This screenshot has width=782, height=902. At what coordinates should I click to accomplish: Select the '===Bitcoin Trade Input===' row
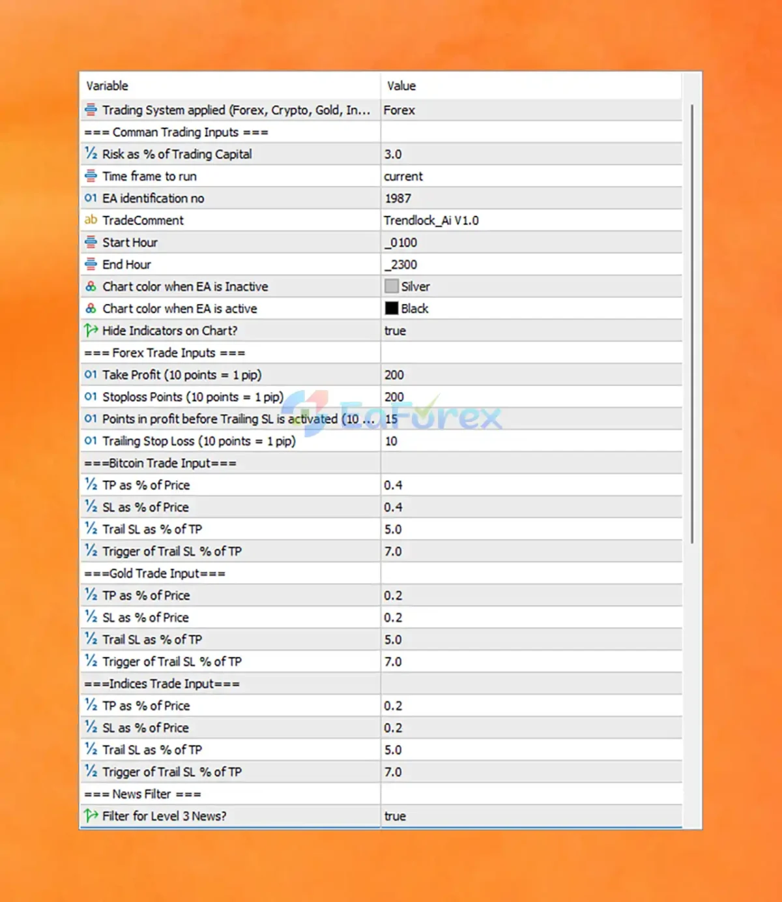pos(381,463)
